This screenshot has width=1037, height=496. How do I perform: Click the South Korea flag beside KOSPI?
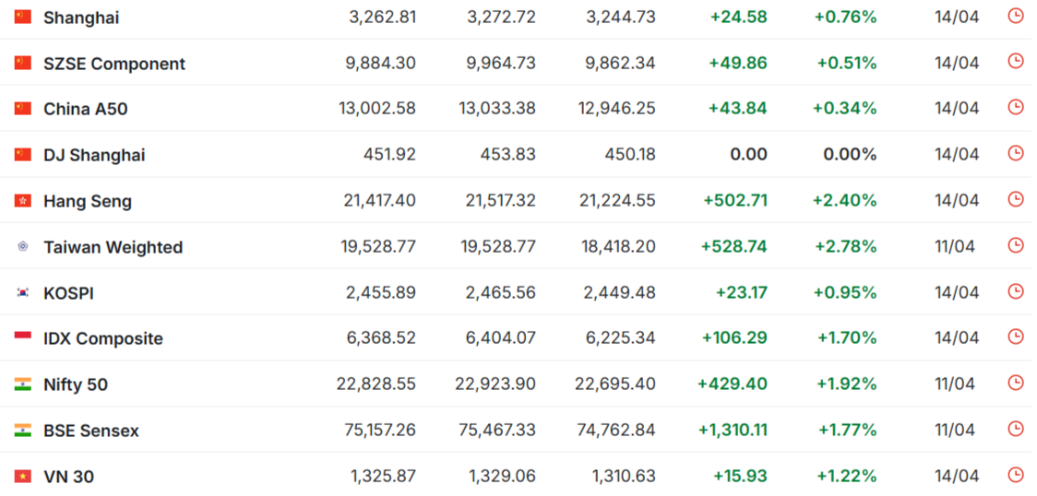(23, 292)
